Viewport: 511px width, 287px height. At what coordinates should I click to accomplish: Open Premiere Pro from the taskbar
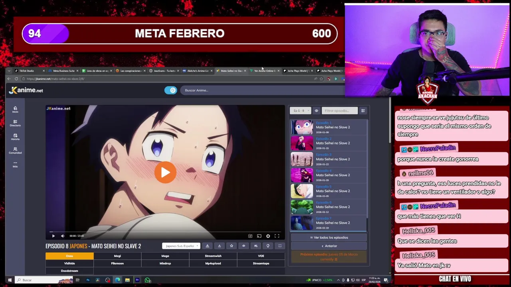click(137, 280)
